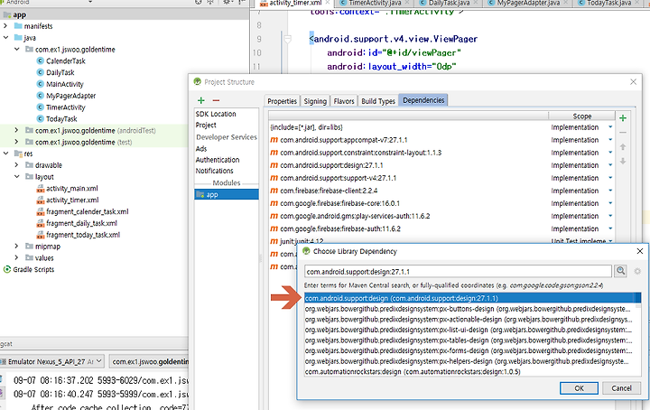Click OK in Choose Library Dependency
This screenshot has width=650, height=410.
pyautogui.click(x=579, y=388)
